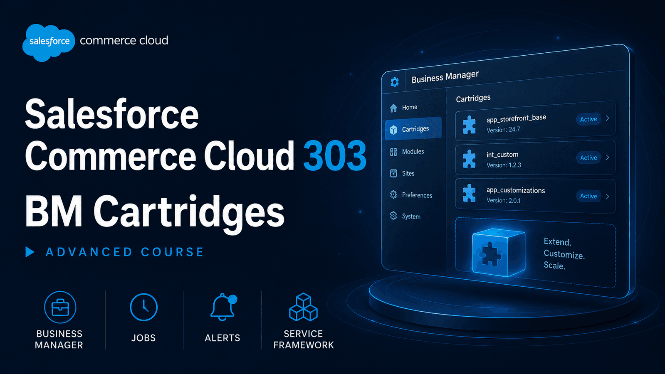Expand int_custom with its chevron
This screenshot has width=665, height=374.
coord(608,157)
